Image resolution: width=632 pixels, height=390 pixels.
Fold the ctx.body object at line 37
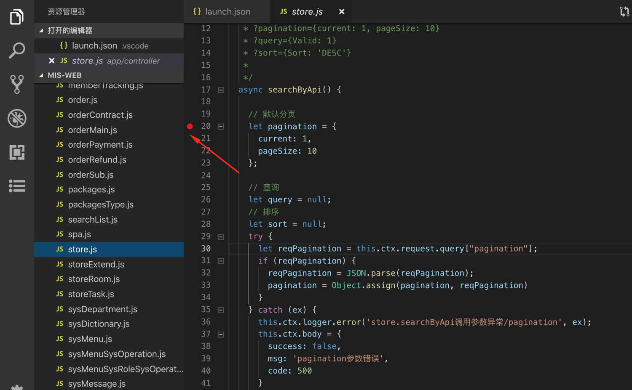(221, 334)
